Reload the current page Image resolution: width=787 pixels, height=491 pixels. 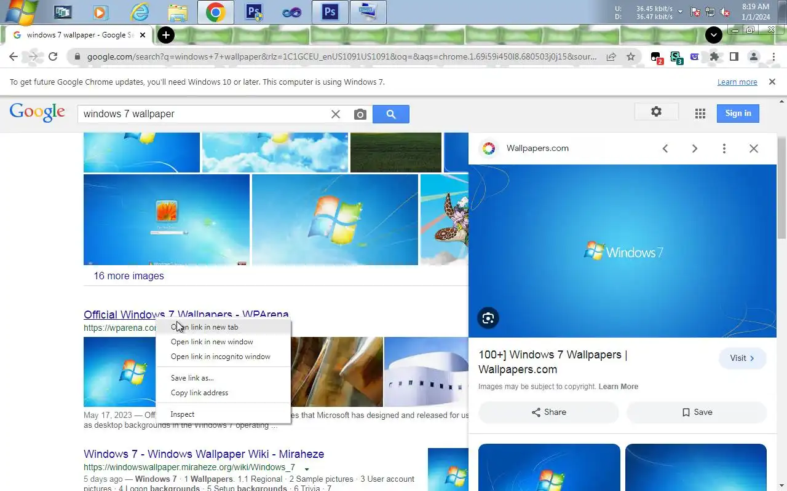coord(53,56)
